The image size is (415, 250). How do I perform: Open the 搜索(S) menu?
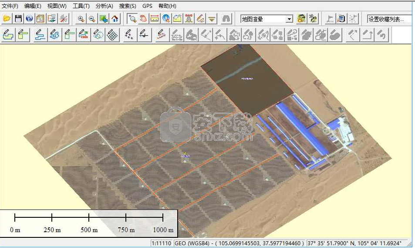click(128, 6)
